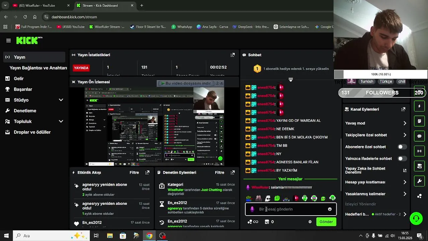Toggle Abonelere özel sohbet switch

402,147
